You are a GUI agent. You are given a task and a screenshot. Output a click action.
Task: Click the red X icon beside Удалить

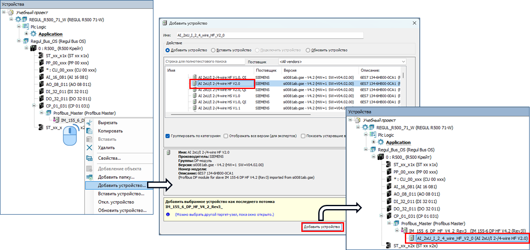pos(89,148)
